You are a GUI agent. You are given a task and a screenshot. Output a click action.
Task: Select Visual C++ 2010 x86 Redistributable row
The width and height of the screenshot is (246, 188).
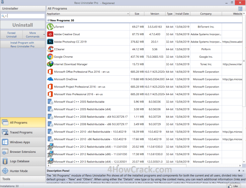point(144,139)
